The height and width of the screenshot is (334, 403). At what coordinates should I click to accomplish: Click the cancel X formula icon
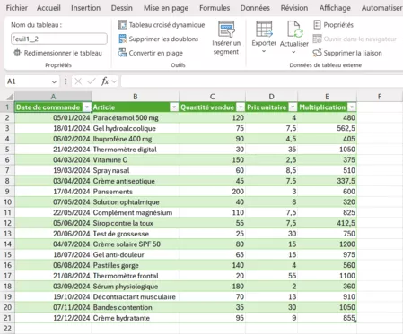[78, 81]
